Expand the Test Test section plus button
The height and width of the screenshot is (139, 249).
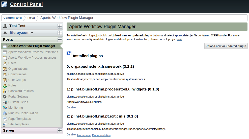pyautogui.click(x=60, y=26)
